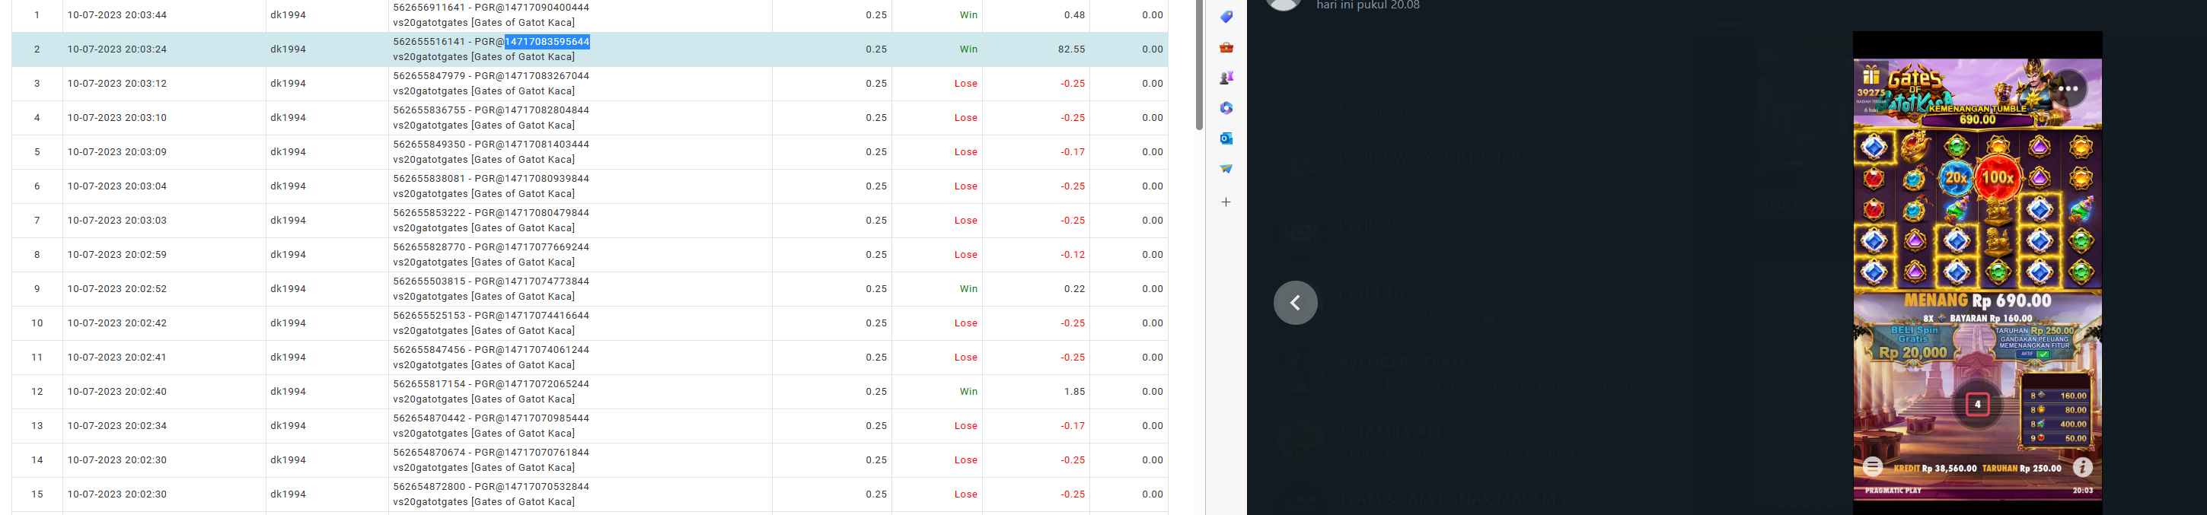
Task: Select timestamp 10-07-2023 20:02:59
Action: [x=117, y=255]
